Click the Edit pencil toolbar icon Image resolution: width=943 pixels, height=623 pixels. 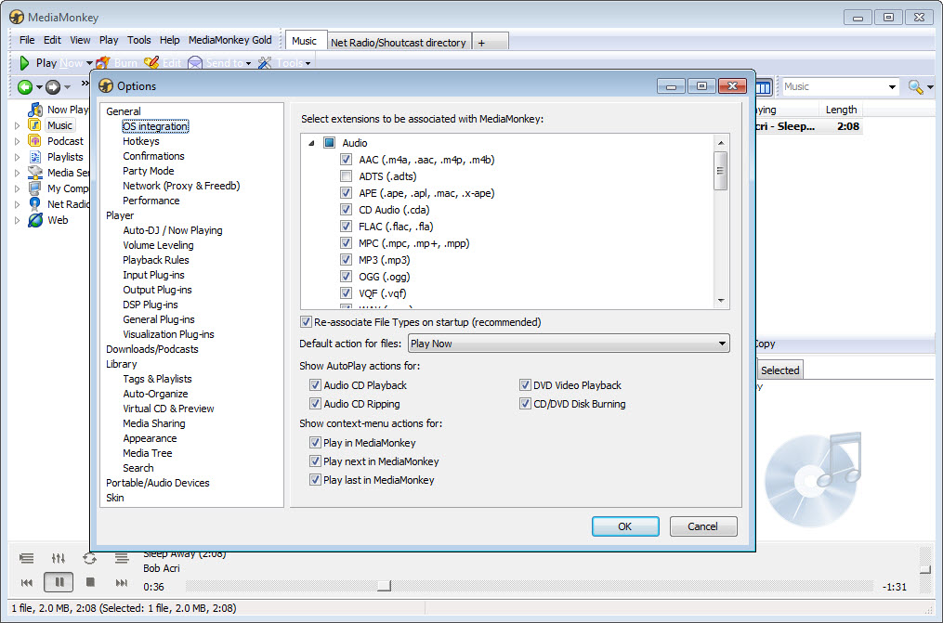[151, 62]
